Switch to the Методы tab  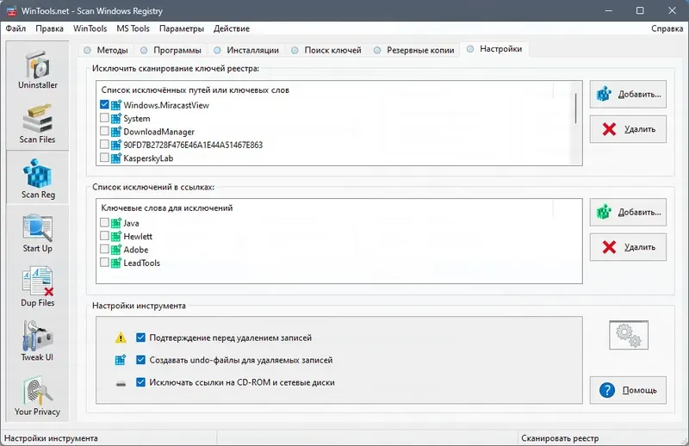[106, 50]
